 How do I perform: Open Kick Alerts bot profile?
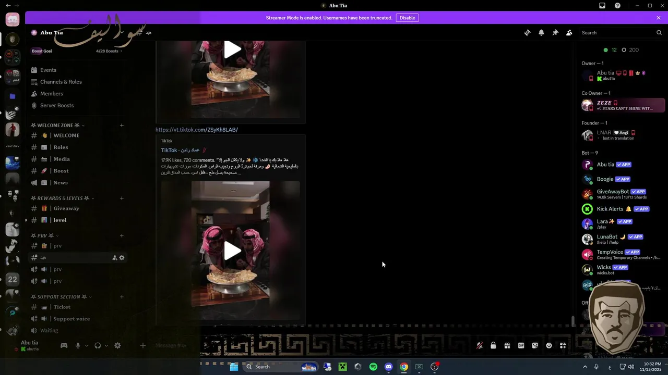point(623,209)
